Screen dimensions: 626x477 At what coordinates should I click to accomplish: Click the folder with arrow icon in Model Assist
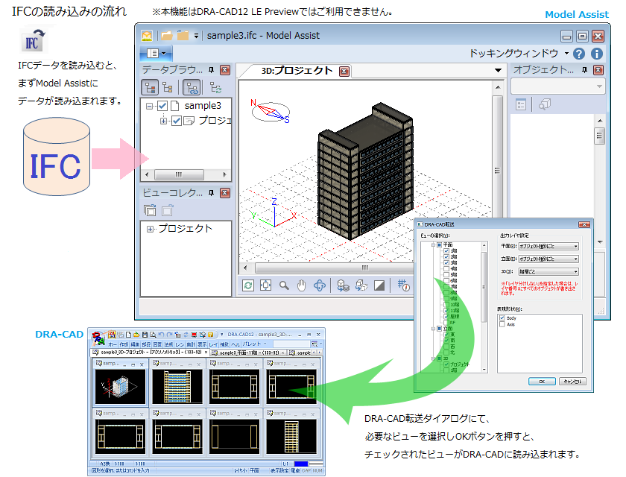[x=183, y=35]
